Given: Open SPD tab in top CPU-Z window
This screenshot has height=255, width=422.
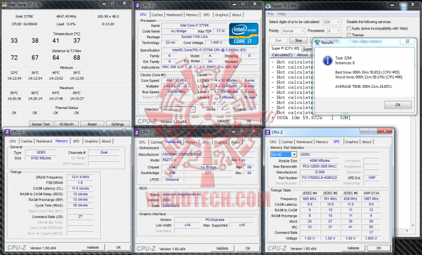Looking at the screenshot, I should click(x=206, y=15).
